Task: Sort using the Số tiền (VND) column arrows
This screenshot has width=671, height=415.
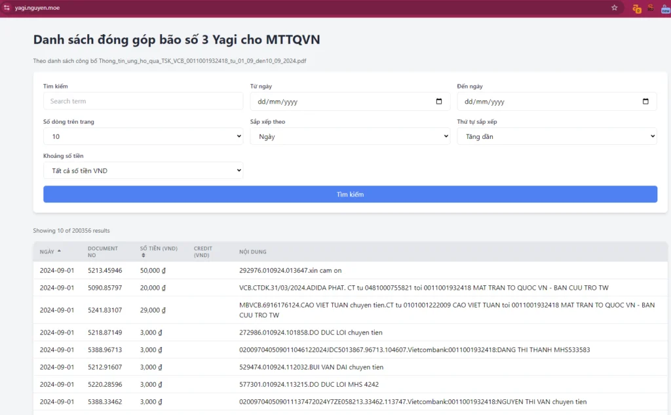Action: pyautogui.click(x=144, y=255)
